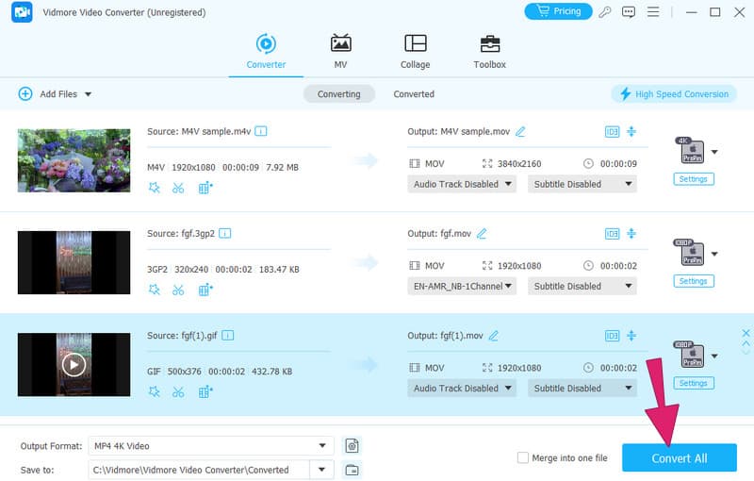The height and width of the screenshot is (481, 754).
Task: Click the Convert All button
Action: click(x=679, y=458)
